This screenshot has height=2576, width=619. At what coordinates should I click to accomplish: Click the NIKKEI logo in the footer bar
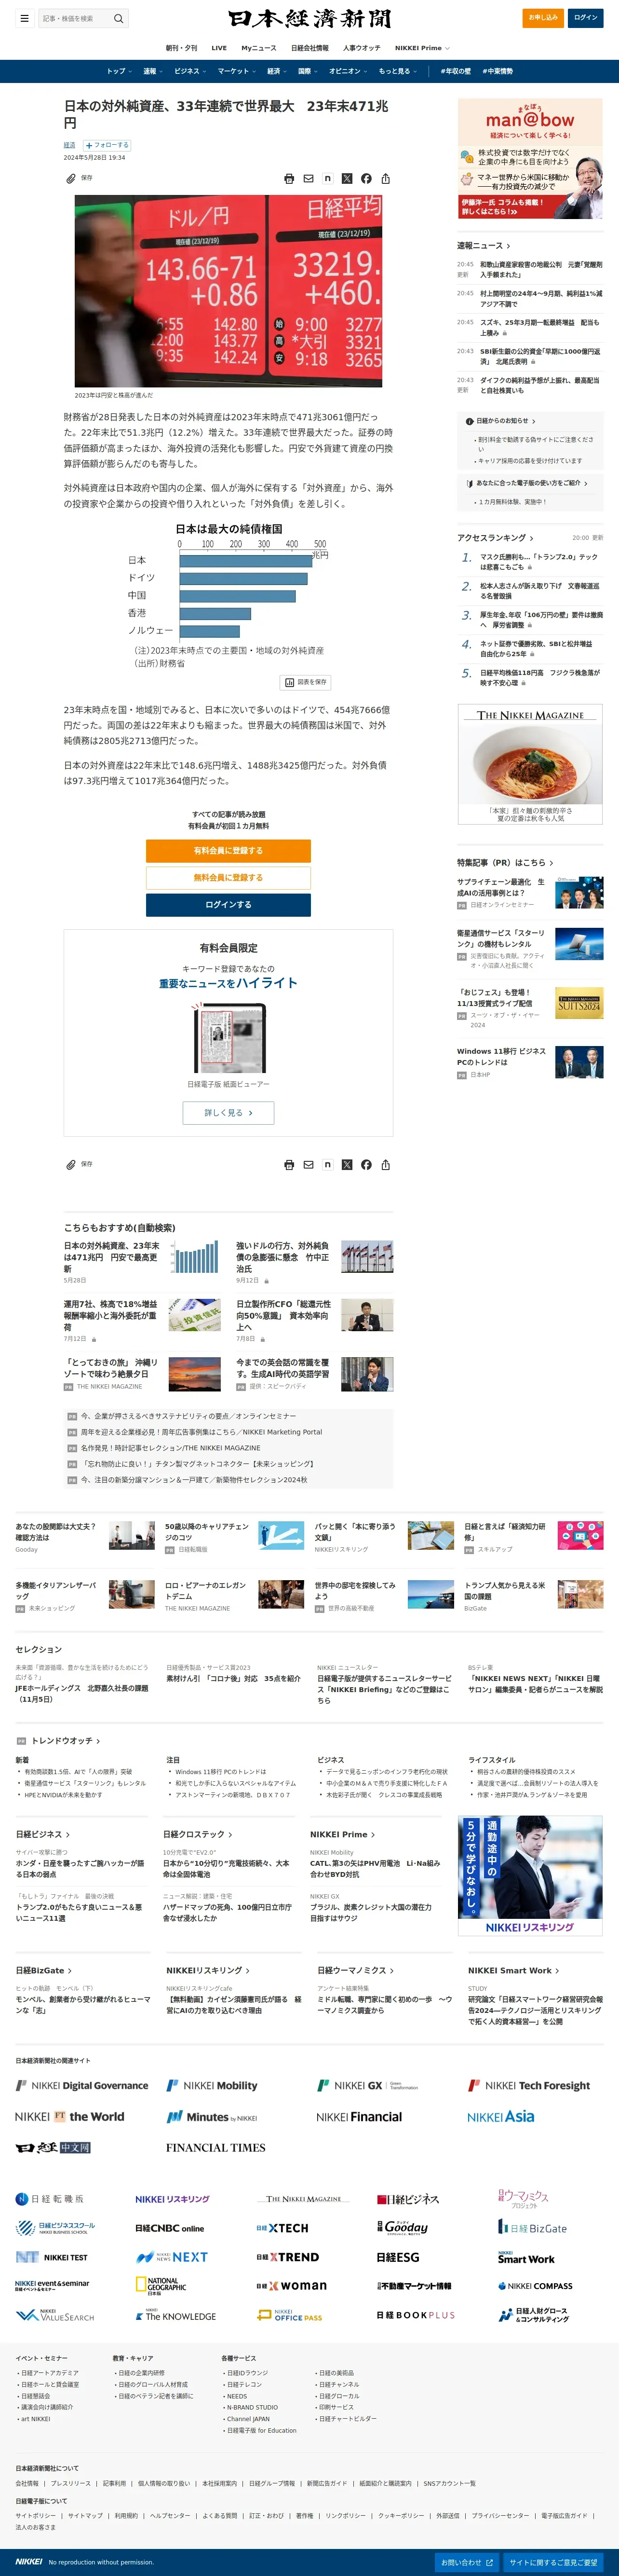(29, 2561)
